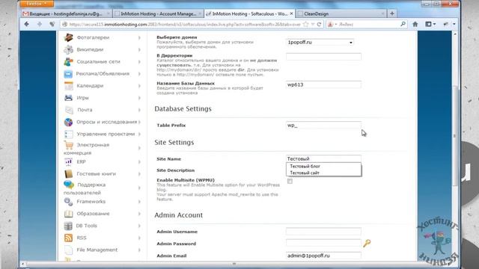Expand the DB Tools category arrow
479x269 pixels.
[x=139, y=226]
